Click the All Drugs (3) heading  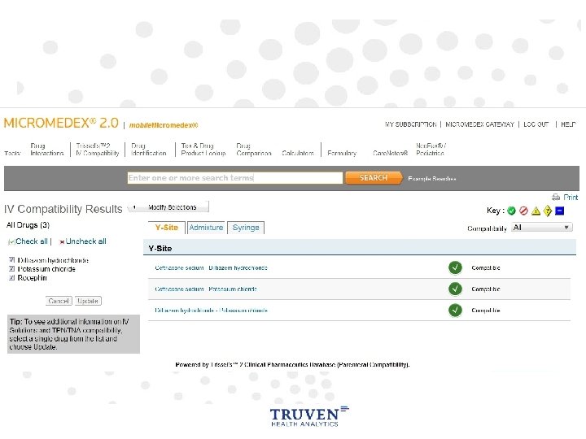point(28,225)
